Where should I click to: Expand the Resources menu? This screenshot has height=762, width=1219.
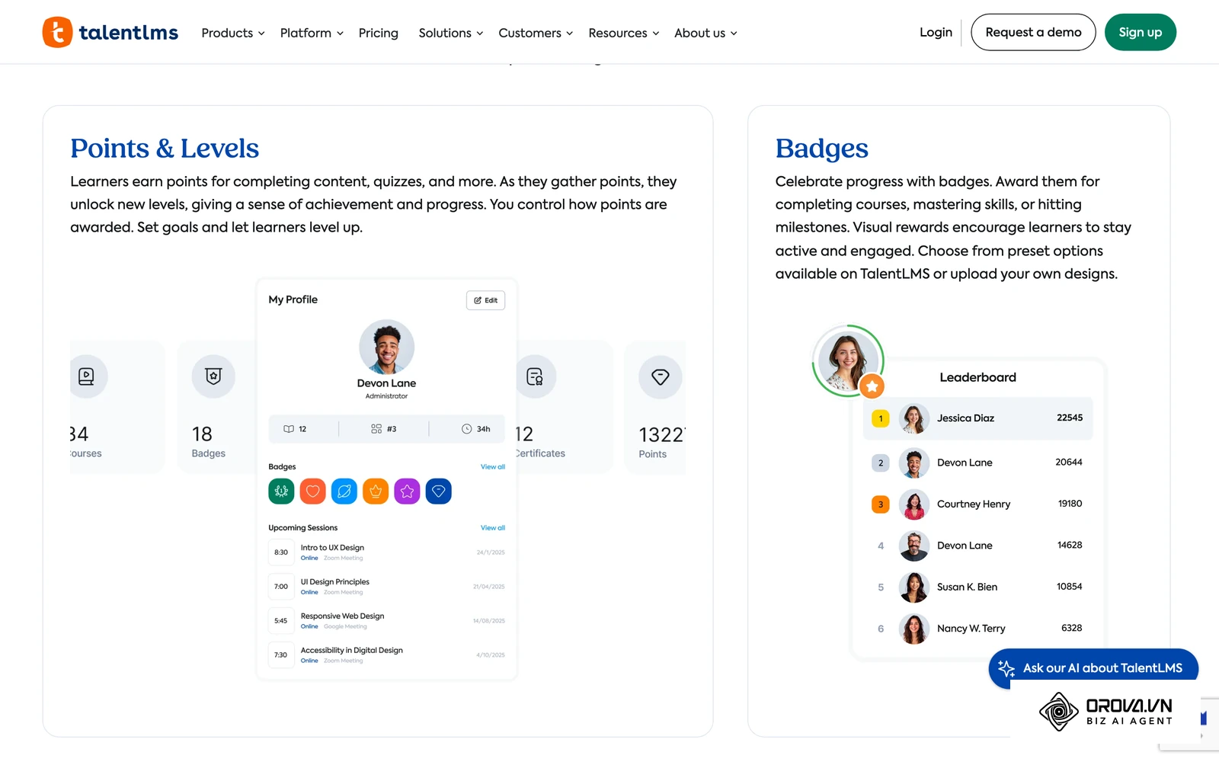pos(624,33)
